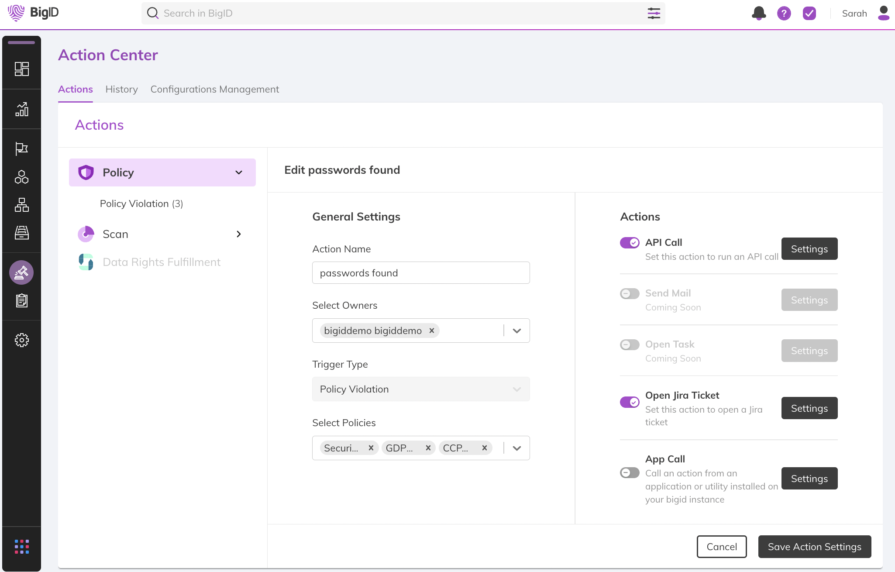This screenshot has height=572, width=895.
Task: Click the apps grid icon at sidebar bottom
Action: coord(21,546)
